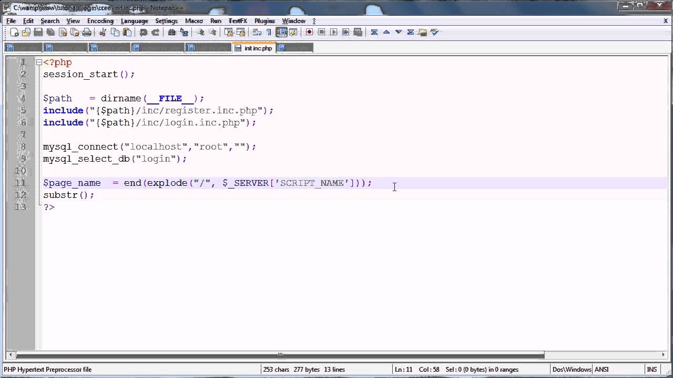Screen dimensions: 673x378
Task: Open the Language menu
Action: 135,21
